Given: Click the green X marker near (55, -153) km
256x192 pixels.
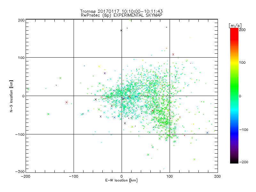Looking at the screenshot, I should [x=148, y=155].
